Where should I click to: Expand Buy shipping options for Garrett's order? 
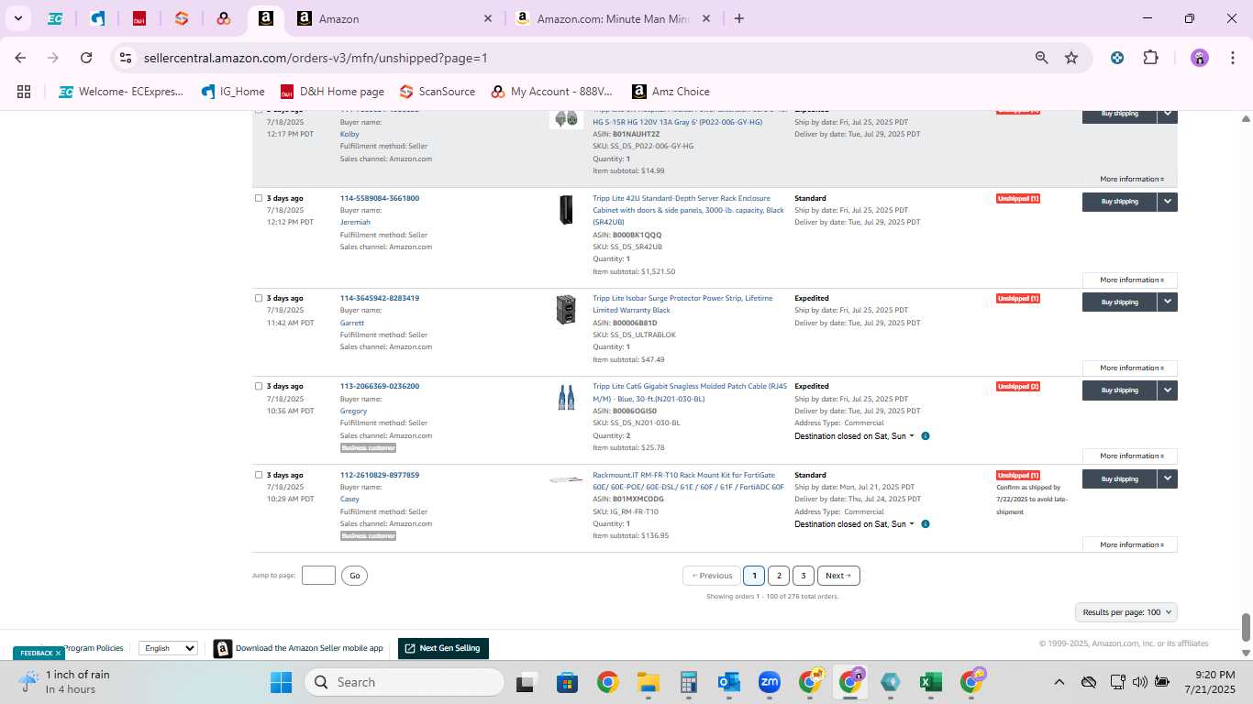click(x=1167, y=302)
